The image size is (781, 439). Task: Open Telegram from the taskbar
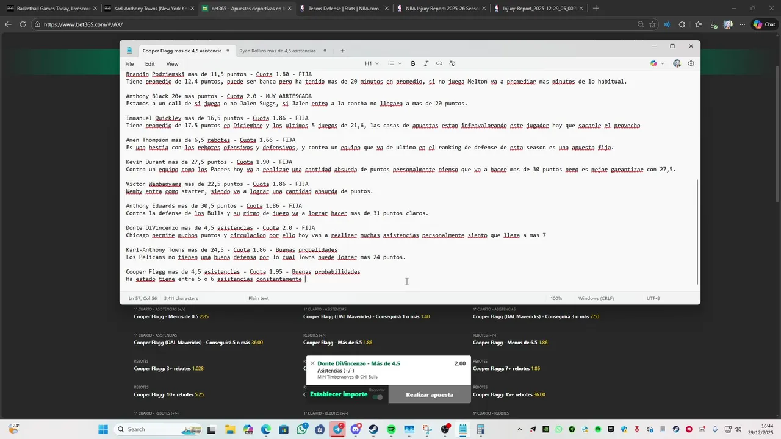338,429
